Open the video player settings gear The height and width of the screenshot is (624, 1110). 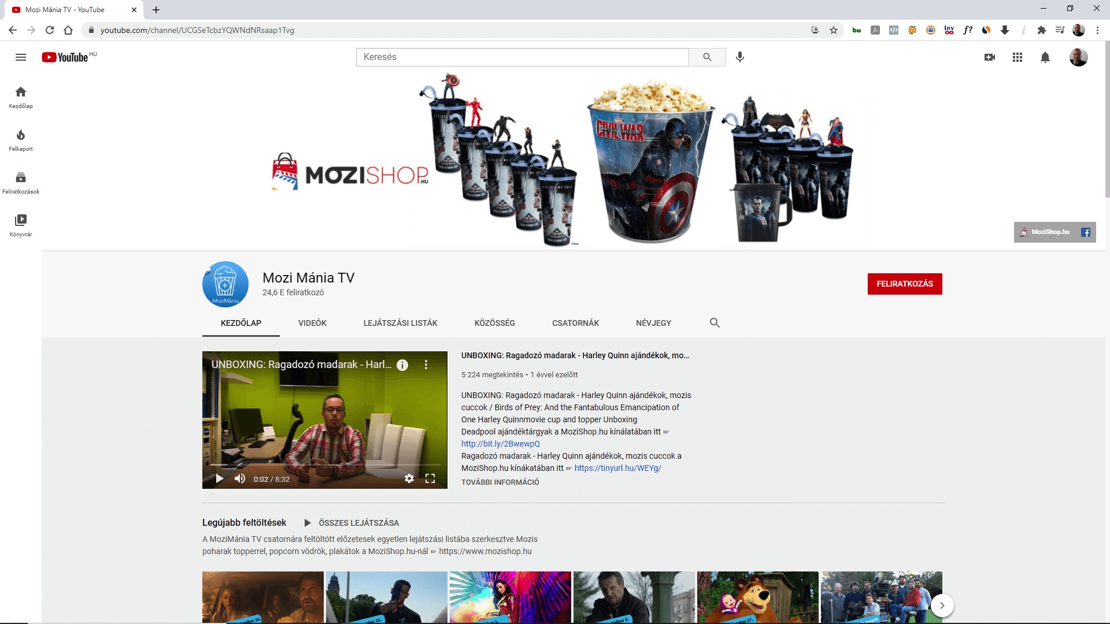pyautogui.click(x=409, y=478)
